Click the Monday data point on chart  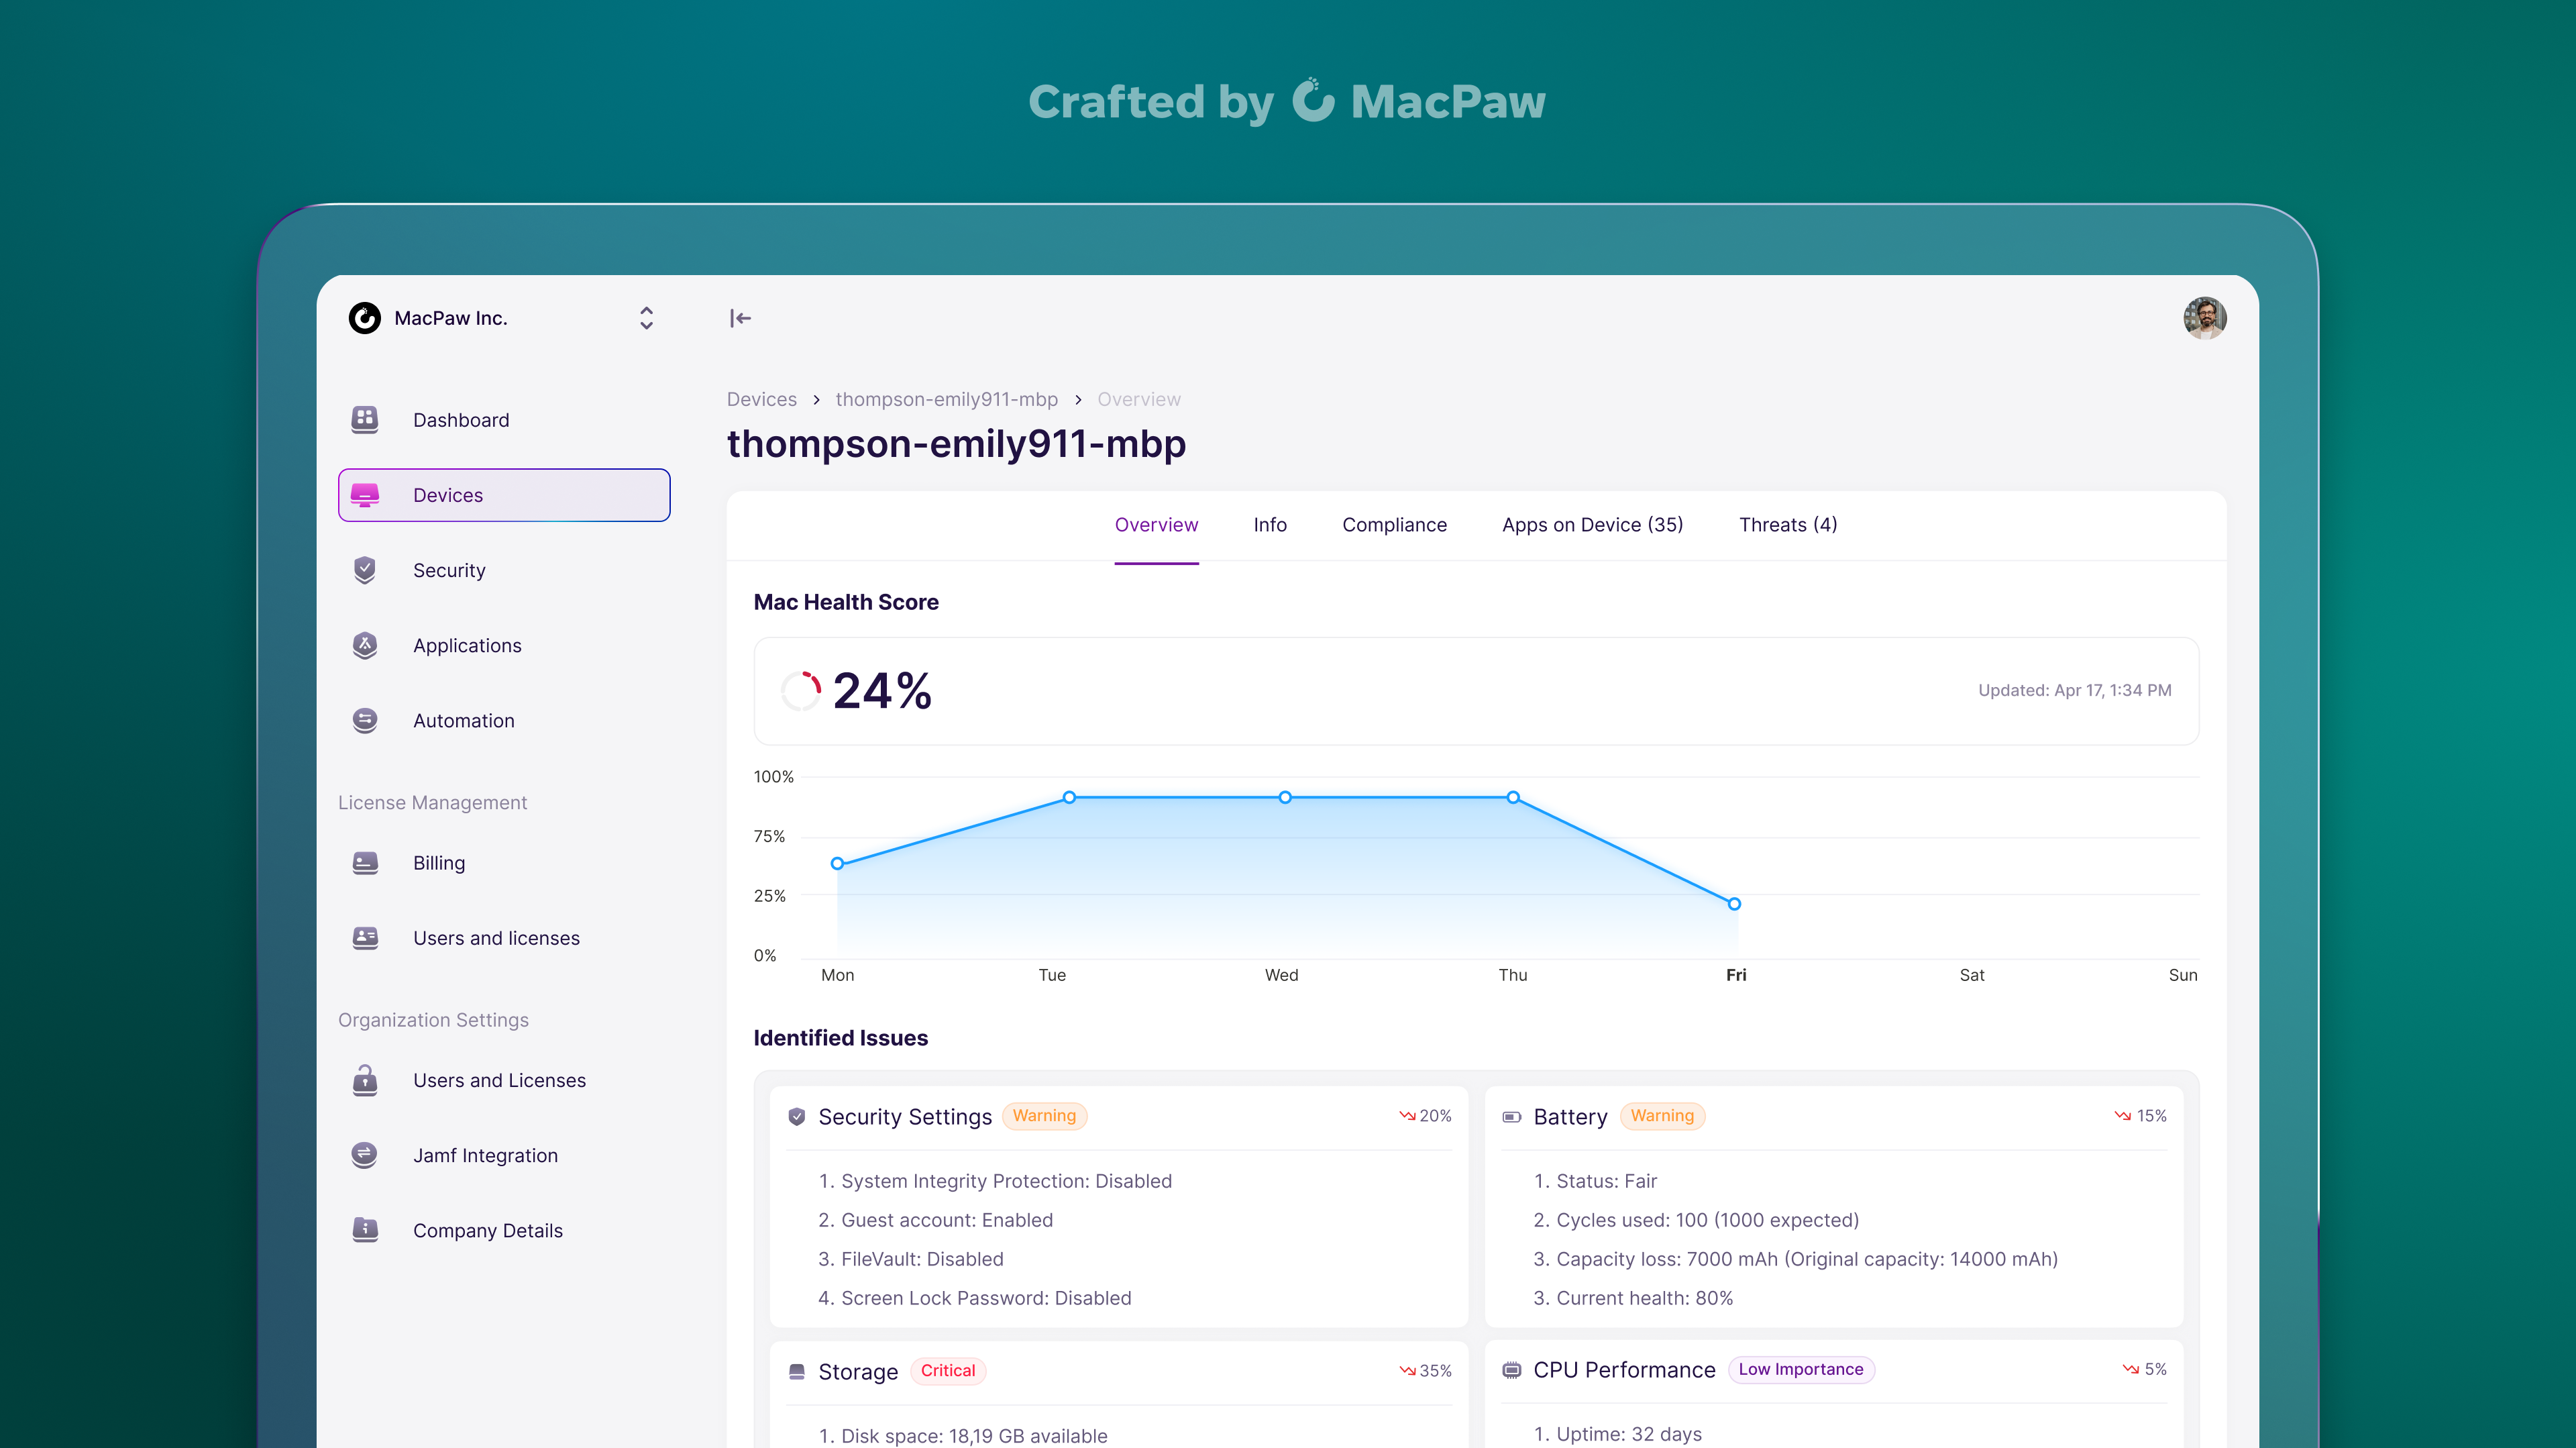[837, 863]
